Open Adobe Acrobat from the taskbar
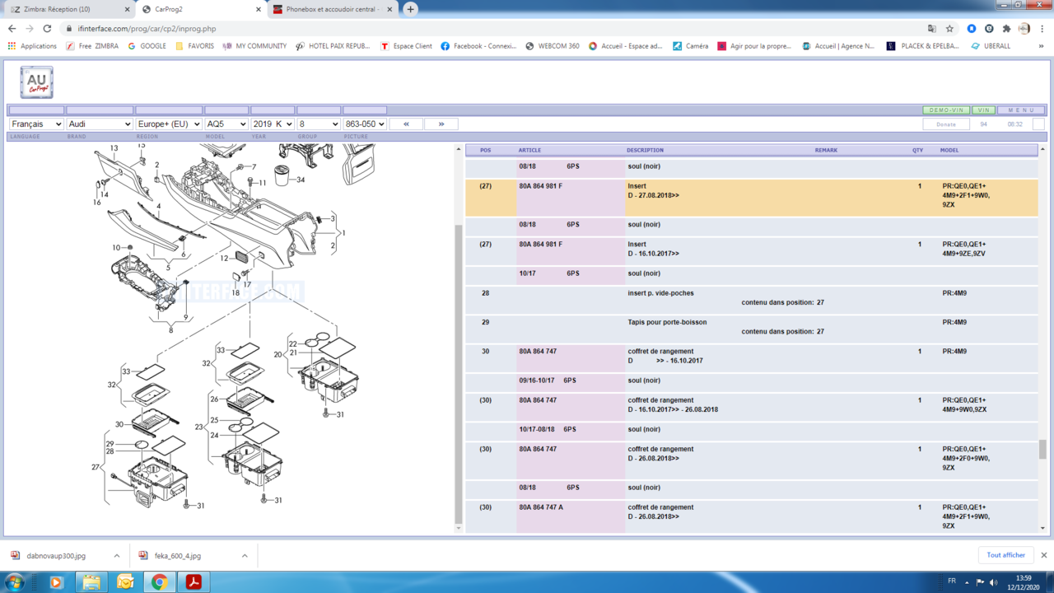1054x593 pixels. tap(193, 583)
